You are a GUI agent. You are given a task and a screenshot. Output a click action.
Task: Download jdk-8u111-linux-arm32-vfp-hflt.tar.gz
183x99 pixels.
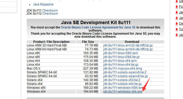coord(128,45)
